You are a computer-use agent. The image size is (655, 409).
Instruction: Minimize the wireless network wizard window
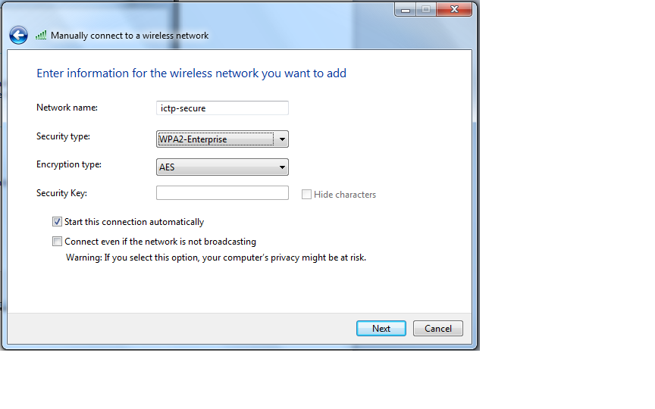tap(405, 9)
